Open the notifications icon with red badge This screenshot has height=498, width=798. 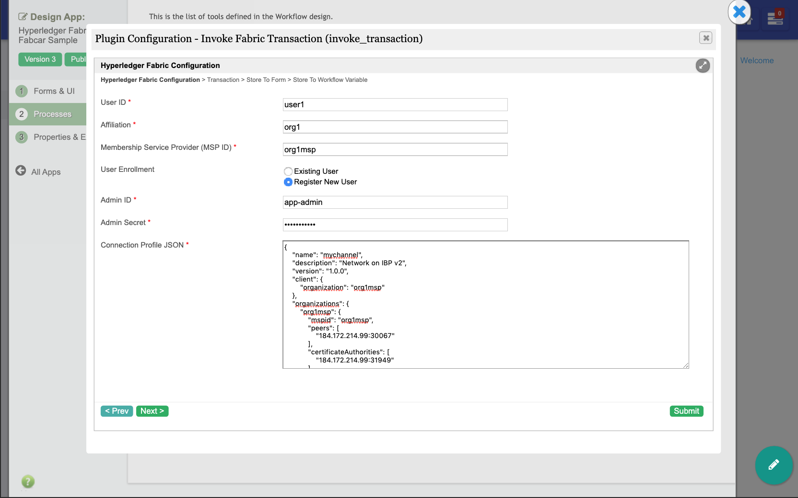click(x=775, y=18)
